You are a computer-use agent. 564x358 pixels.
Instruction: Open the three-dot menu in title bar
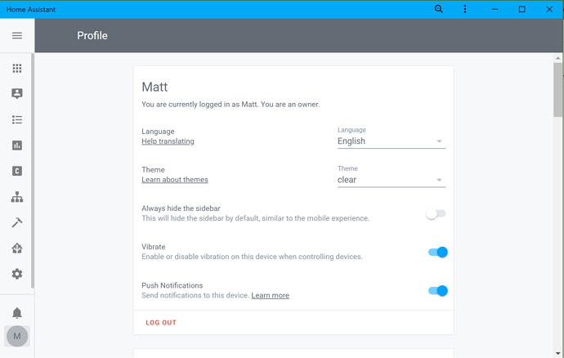(x=465, y=9)
